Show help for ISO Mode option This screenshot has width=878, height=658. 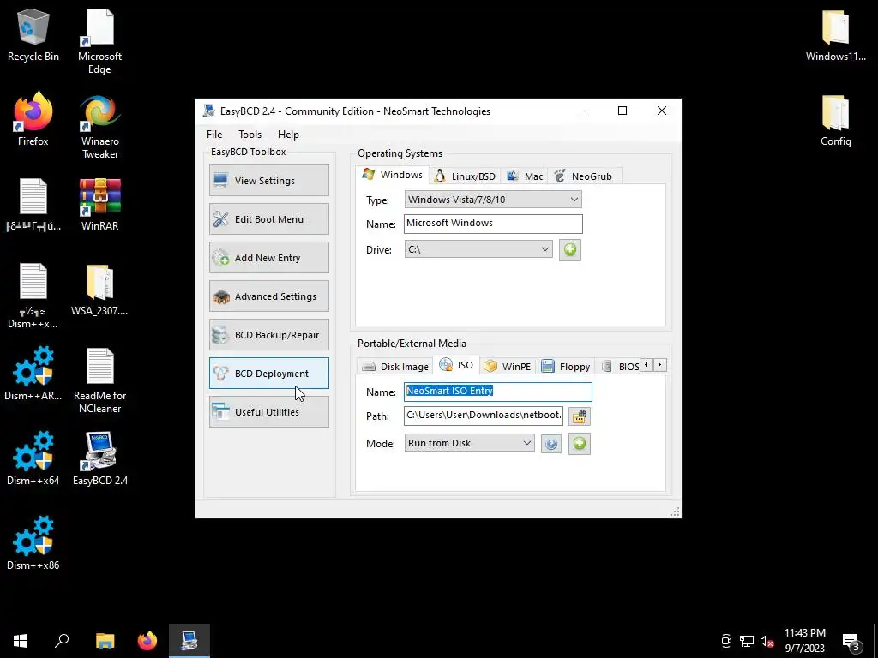point(551,445)
